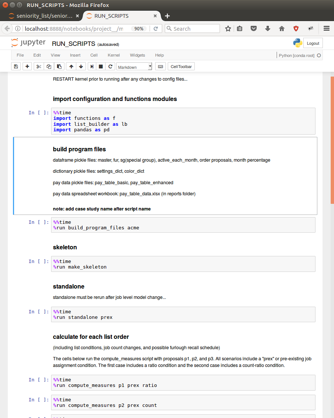Open the Widgets menu
This screenshot has height=418, width=334.
pyautogui.click(x=137, y=55)
